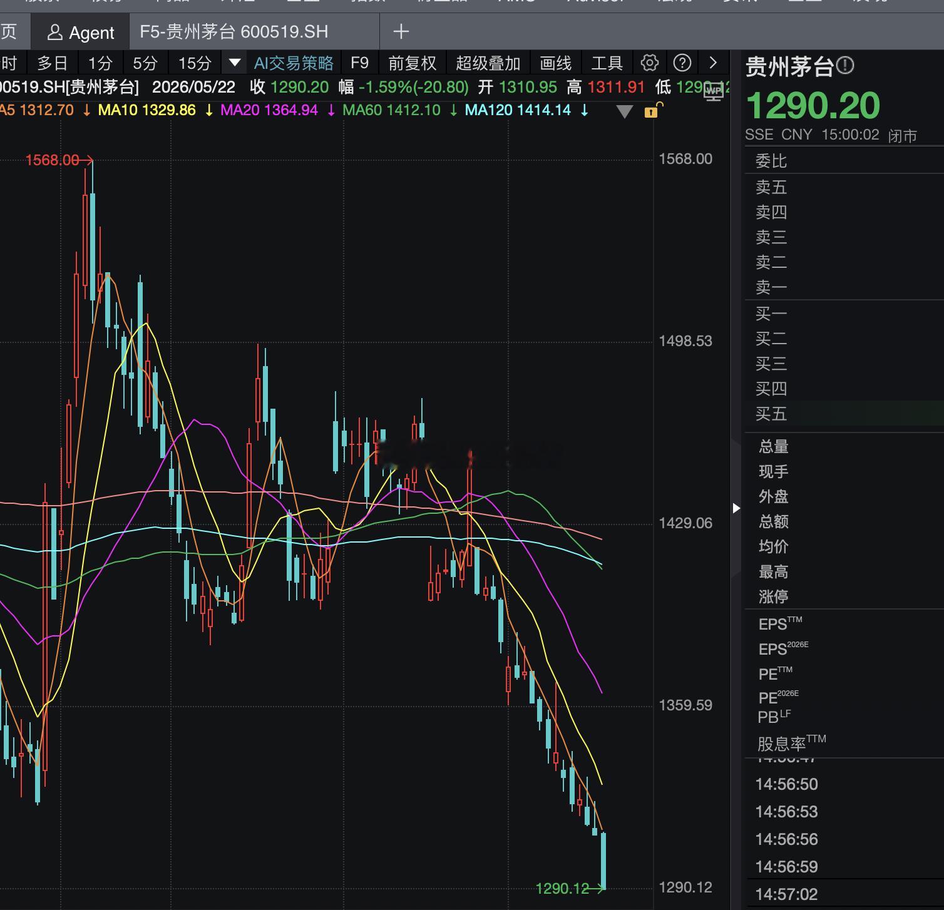Image resolution: width=944 pixels, height=910 pixels.
Task: Toggle the orange lock icon on chart
Action: 652,111
